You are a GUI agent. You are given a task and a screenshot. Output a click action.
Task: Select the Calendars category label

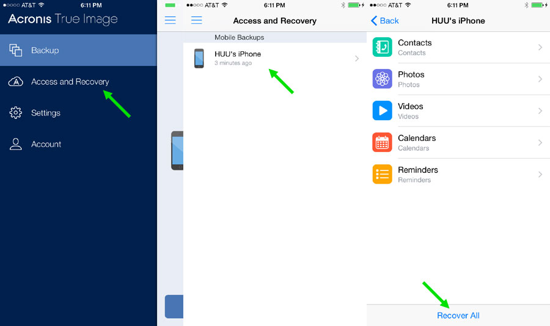tap(417, 138)
